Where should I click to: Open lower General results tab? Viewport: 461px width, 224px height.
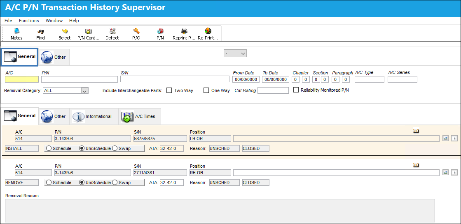tap(20, 116)
